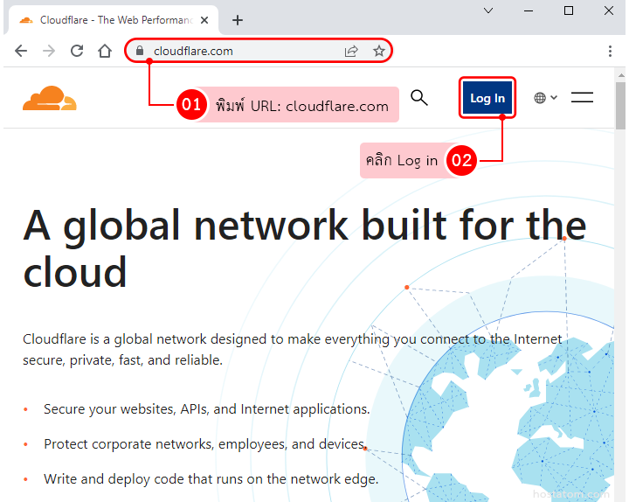Maximize the browser window
Screen dimensions: 629x502
coord(569,10)
